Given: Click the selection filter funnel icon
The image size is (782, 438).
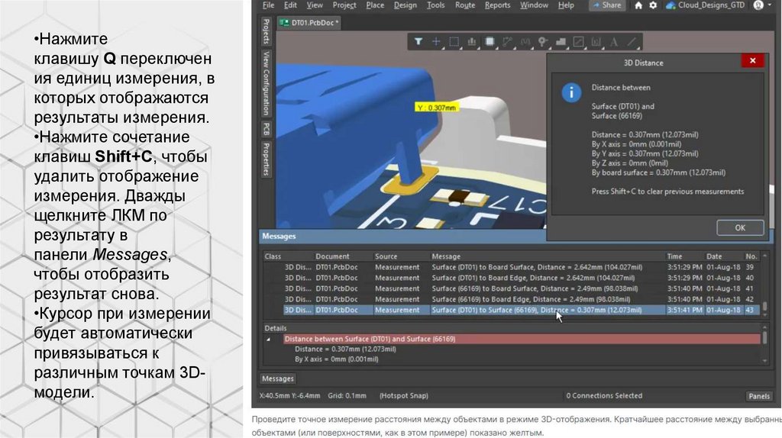Looking at the screenshot, I should 418,41.
